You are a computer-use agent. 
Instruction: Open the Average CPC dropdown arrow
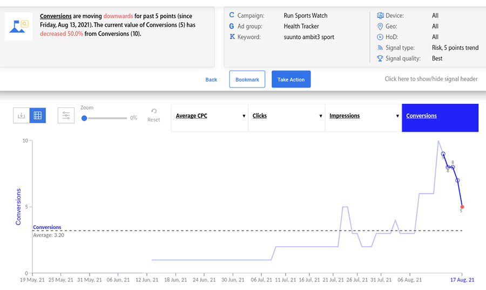click(244, 116)
